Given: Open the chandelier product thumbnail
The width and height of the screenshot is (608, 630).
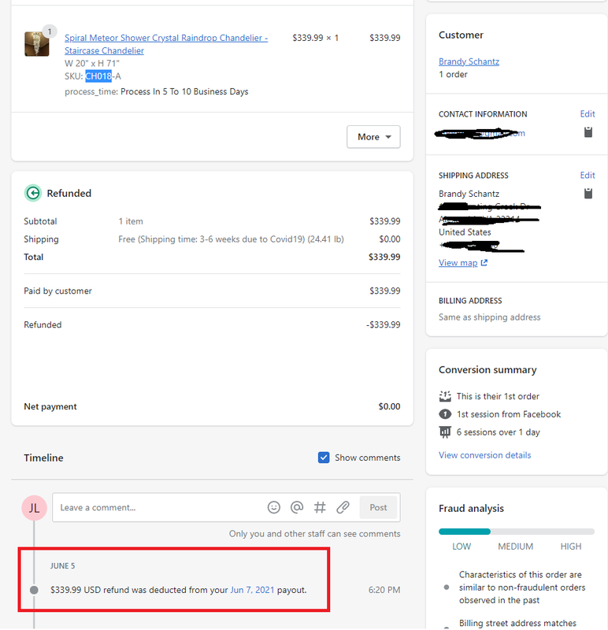Looking at the screenshot, I should tap(36, 44).
